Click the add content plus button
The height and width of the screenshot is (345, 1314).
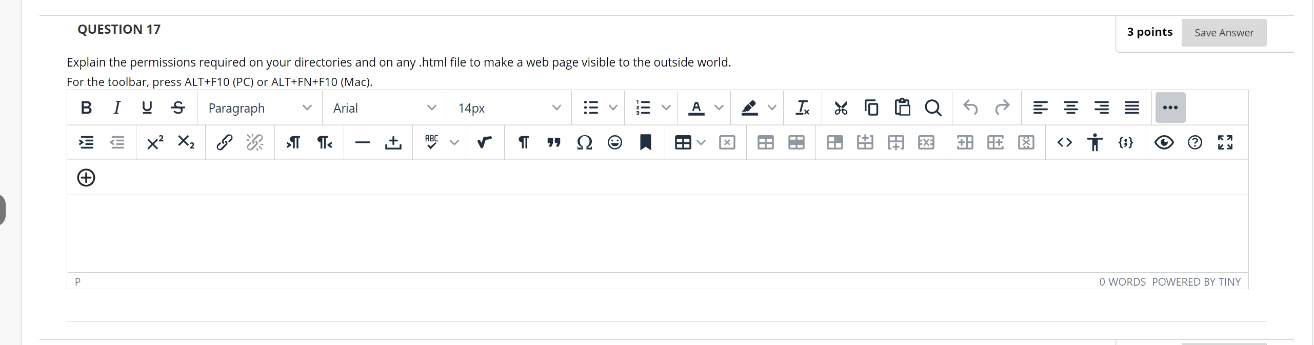click(x=86, y=178)
